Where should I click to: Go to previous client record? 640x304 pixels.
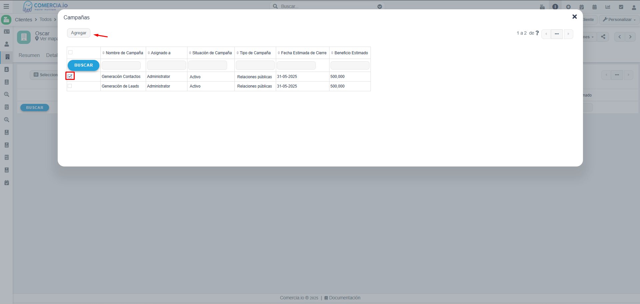620,37
